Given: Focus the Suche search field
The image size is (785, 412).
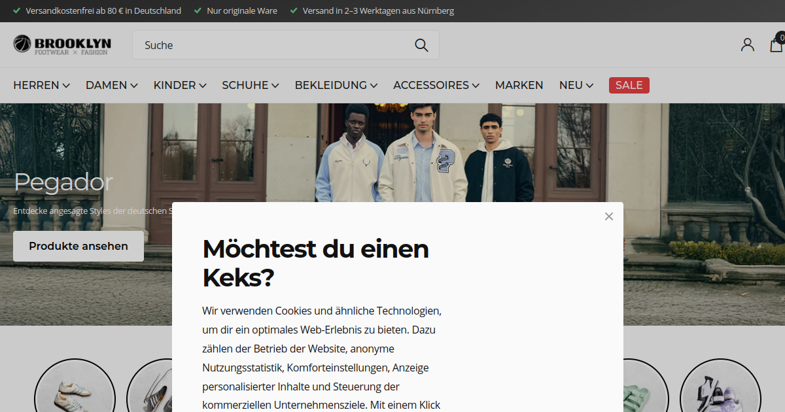Looking at the screenshot, I should [286, 45].
